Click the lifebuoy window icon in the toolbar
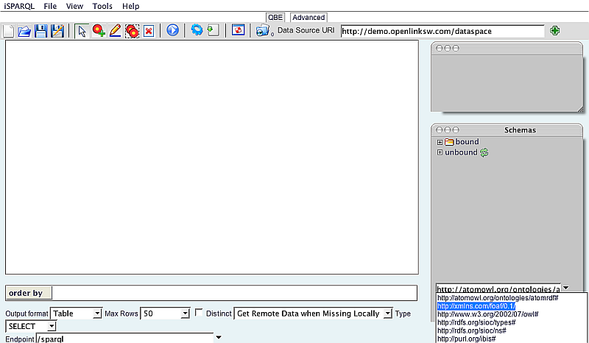The height and width of the screenshot is (343, 589). (238, 29)
